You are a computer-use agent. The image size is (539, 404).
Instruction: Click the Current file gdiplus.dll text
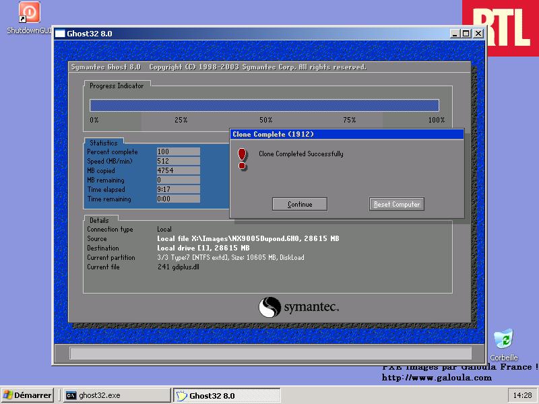coord(179,267)
